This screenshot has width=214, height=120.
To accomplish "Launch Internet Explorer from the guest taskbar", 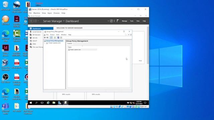I will [x=48, y=103].
